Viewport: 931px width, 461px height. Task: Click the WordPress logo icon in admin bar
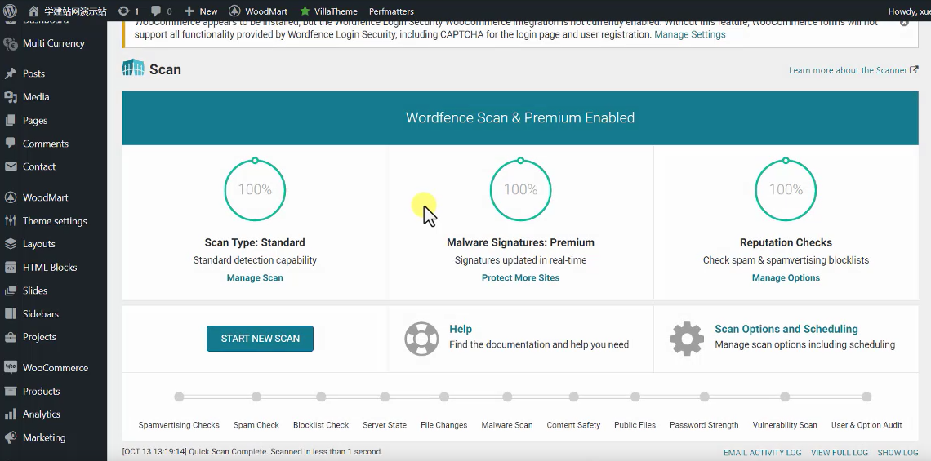point(10,11)
